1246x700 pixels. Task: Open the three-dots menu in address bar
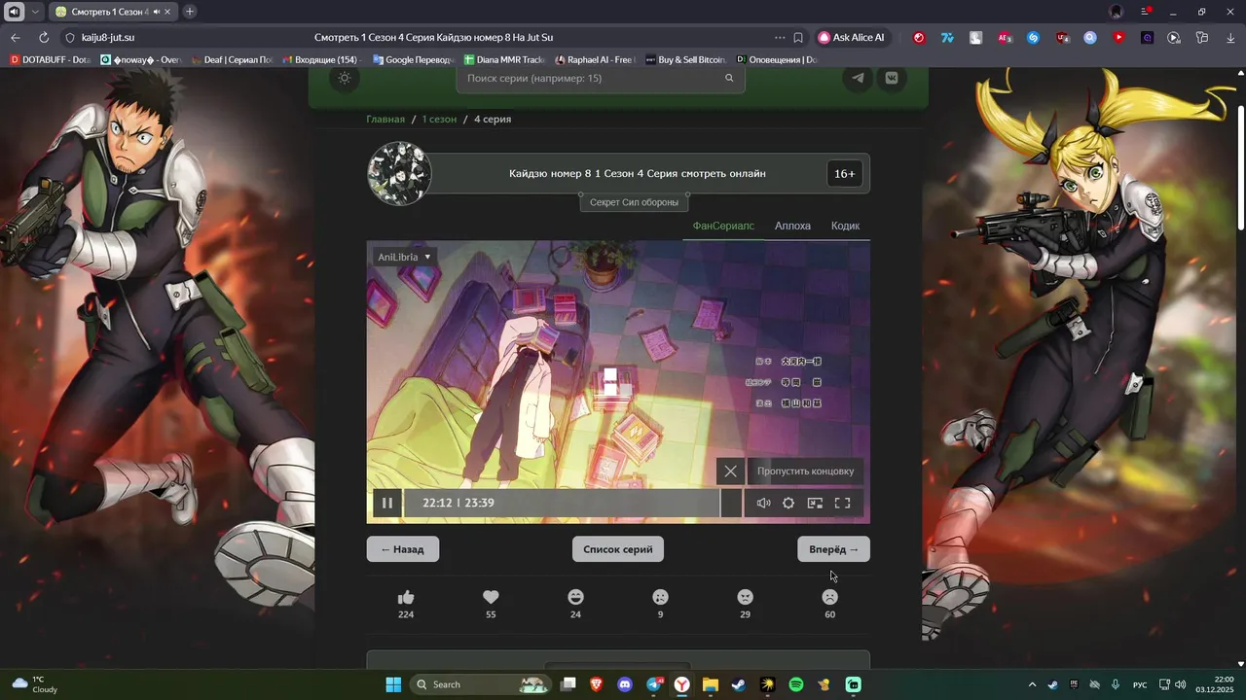tap(779, 37)
